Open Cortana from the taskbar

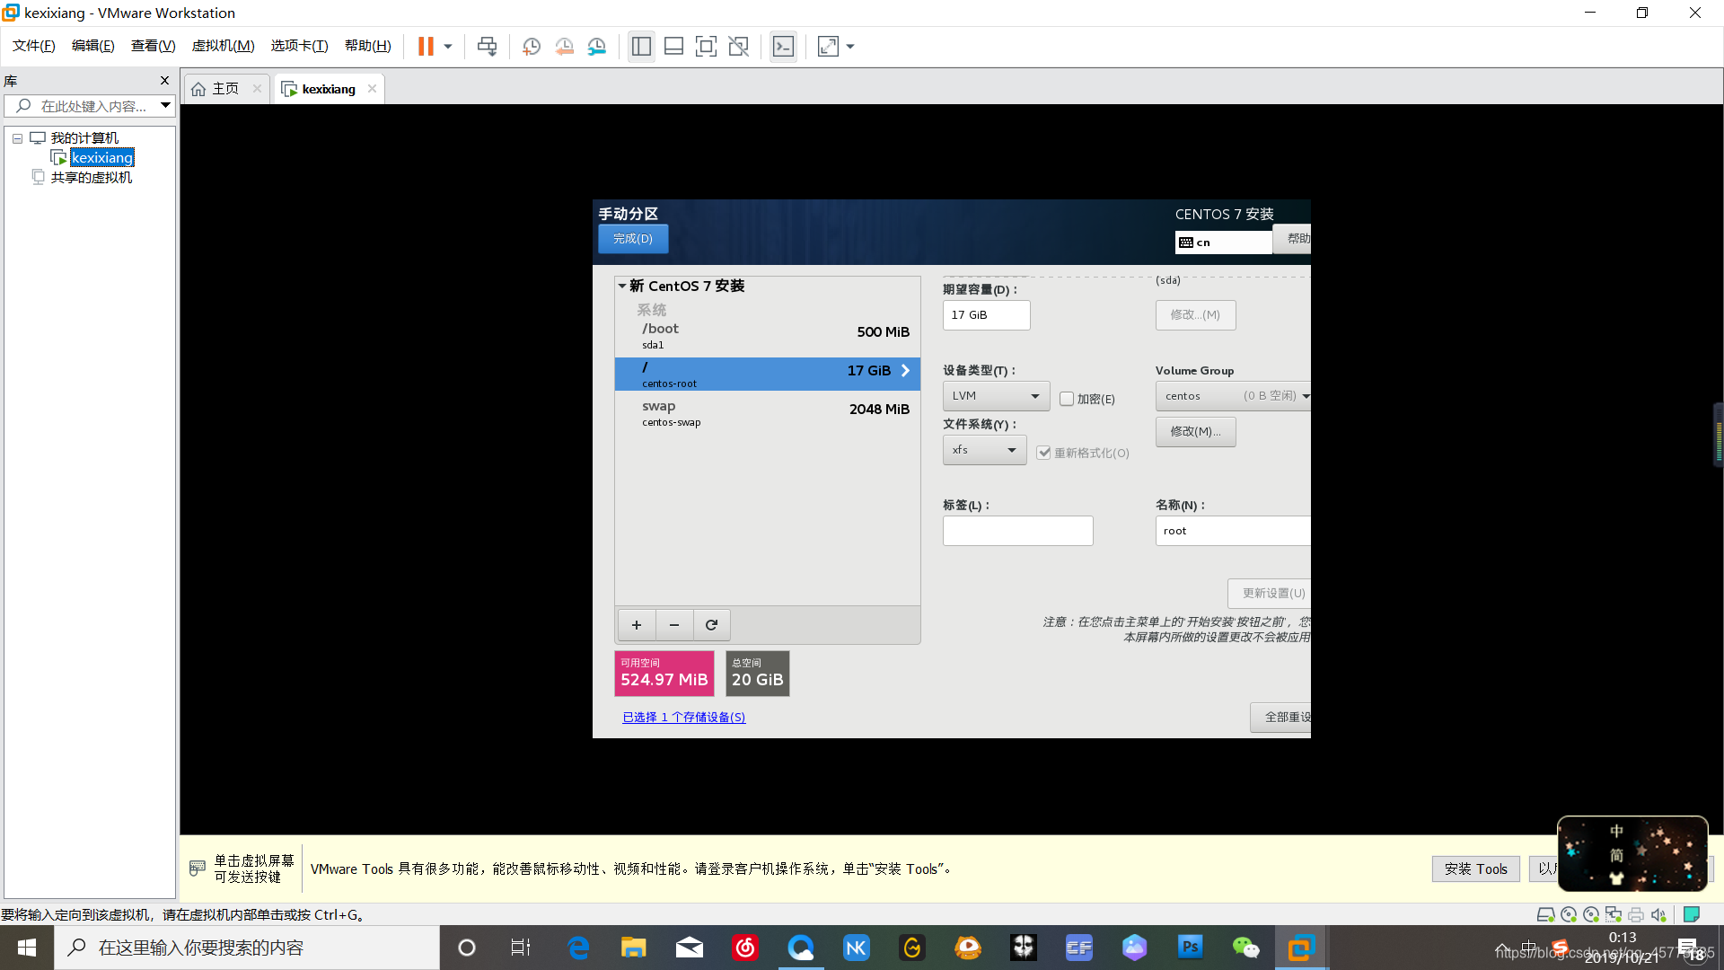(x=467, y=948)
